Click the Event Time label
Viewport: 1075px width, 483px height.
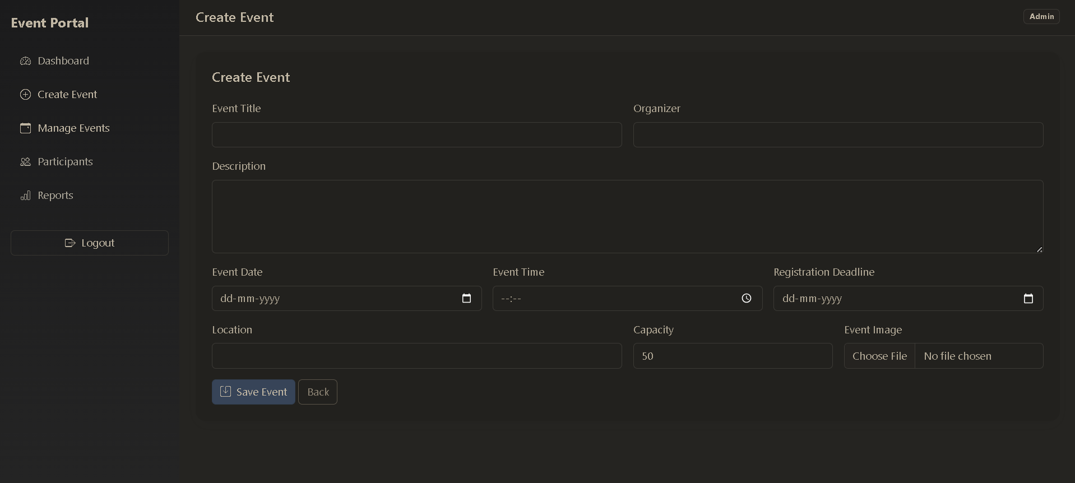point(518,272)
